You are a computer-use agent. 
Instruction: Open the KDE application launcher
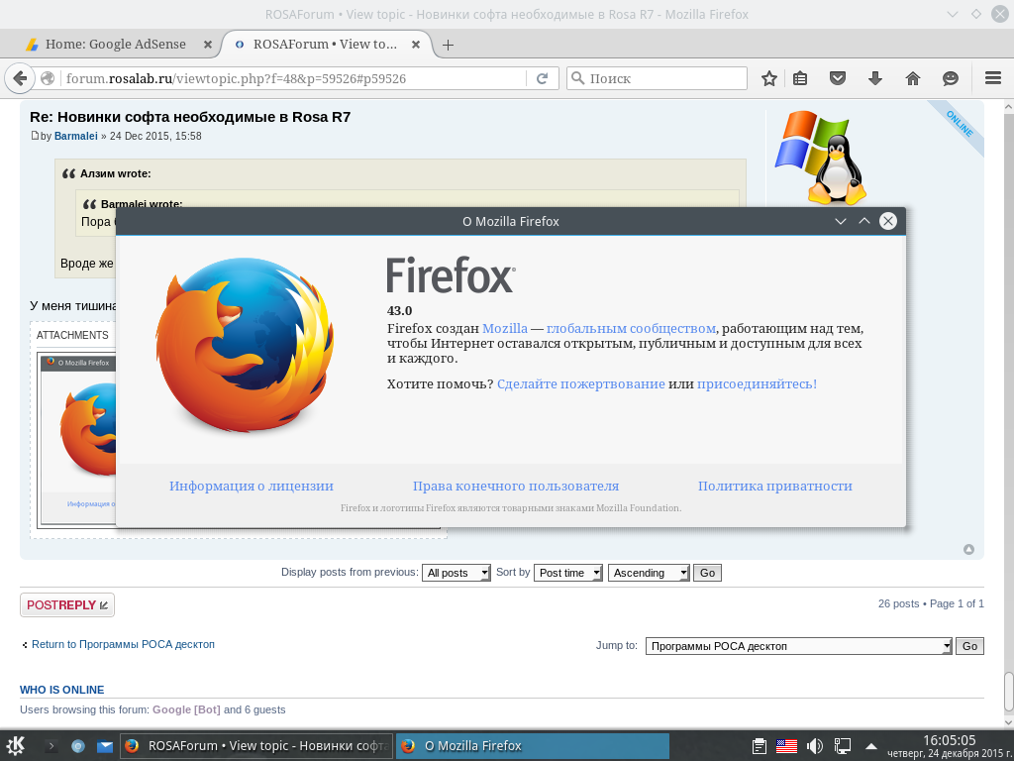(15, 746)
